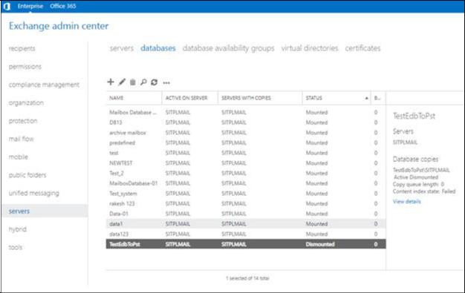This screenshot has height=293, width=465.
Task: Click the STATUS sort arrow indicator
Action: point(366,98)
